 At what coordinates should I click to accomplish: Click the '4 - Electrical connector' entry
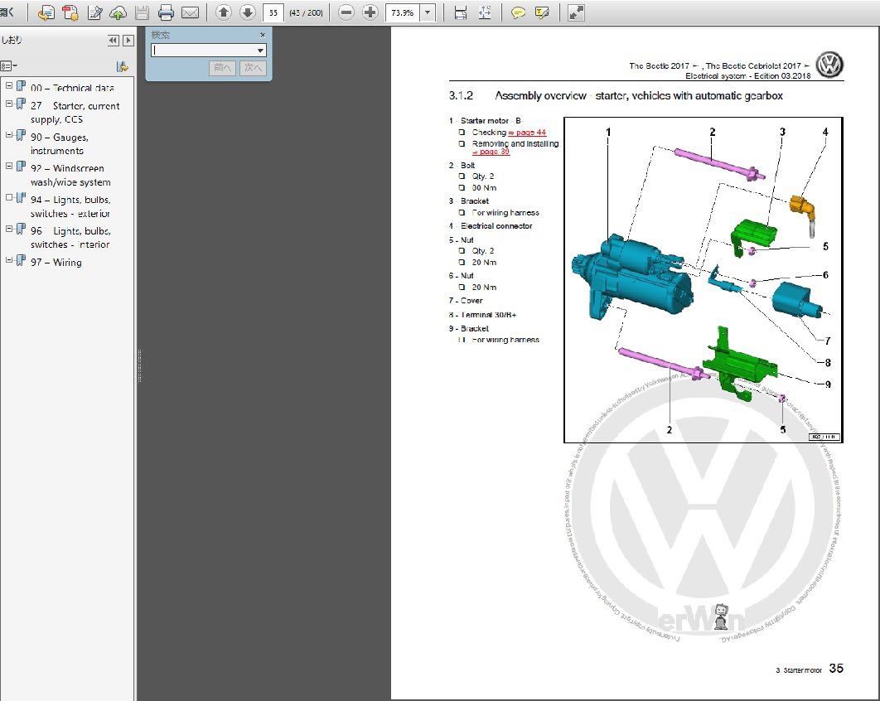coord(491,225)
